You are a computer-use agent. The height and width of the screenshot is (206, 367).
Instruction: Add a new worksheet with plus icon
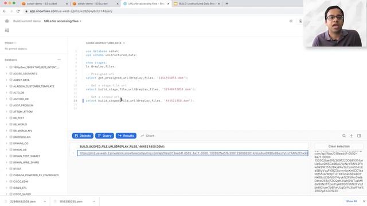tap(291, 21)
